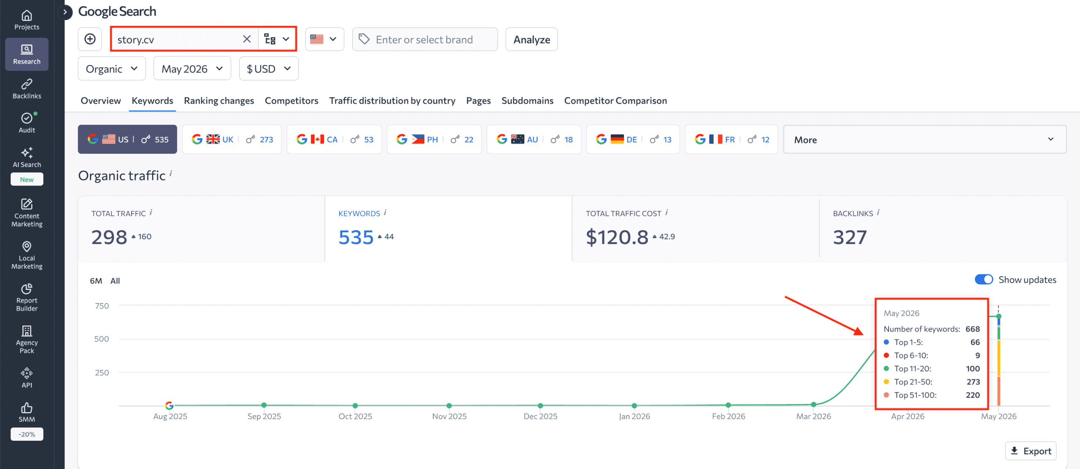Open the US flag country dropdown
This screenshot has height=469, width=1080.
[x=324, y=39]
